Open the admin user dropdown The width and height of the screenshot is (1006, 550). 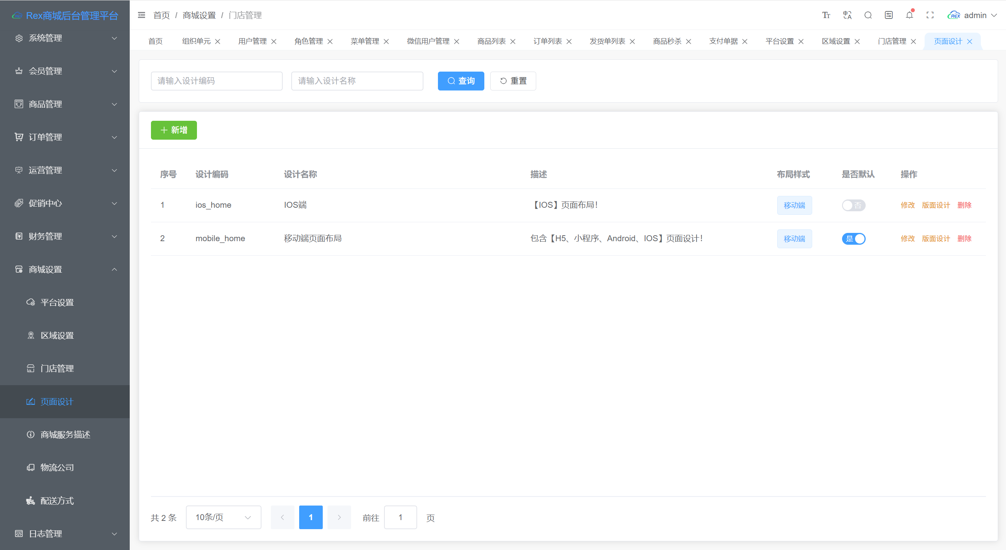click(972, 15)
